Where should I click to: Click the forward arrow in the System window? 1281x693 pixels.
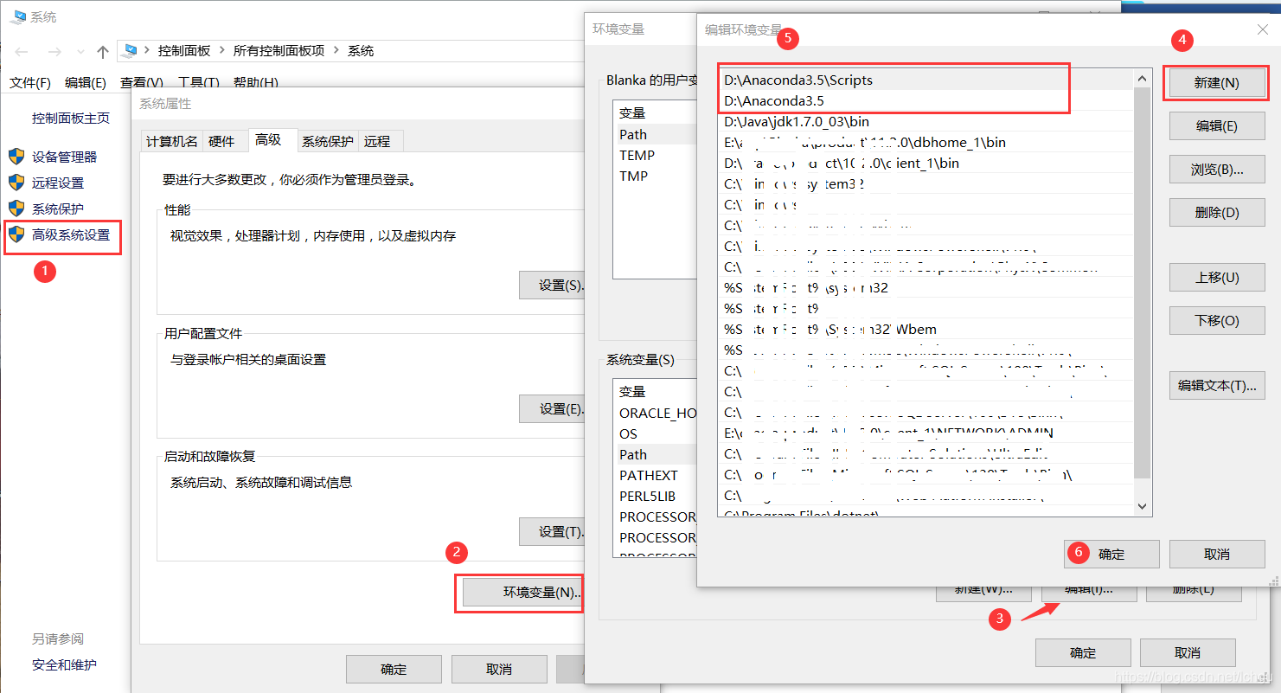click(54, 52)
